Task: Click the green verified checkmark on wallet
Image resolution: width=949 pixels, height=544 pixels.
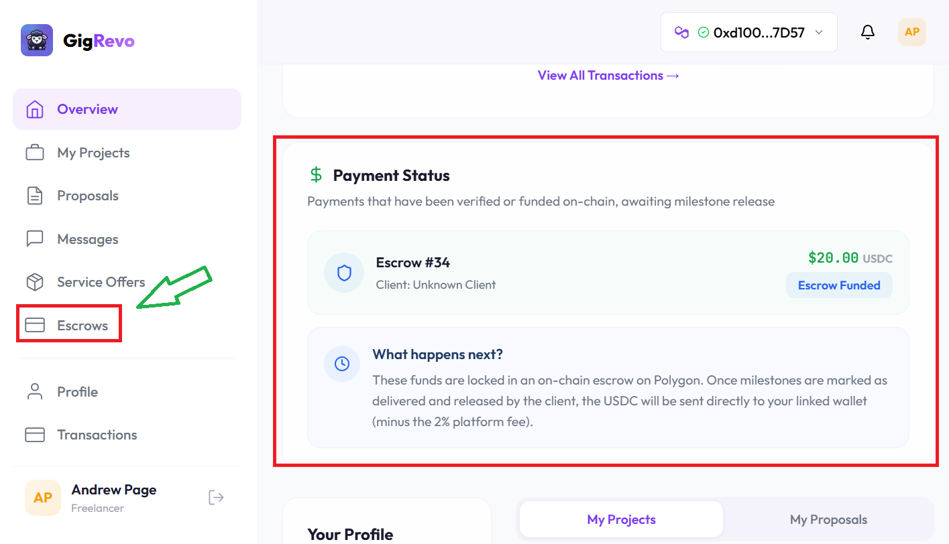Action: point(703,31)
